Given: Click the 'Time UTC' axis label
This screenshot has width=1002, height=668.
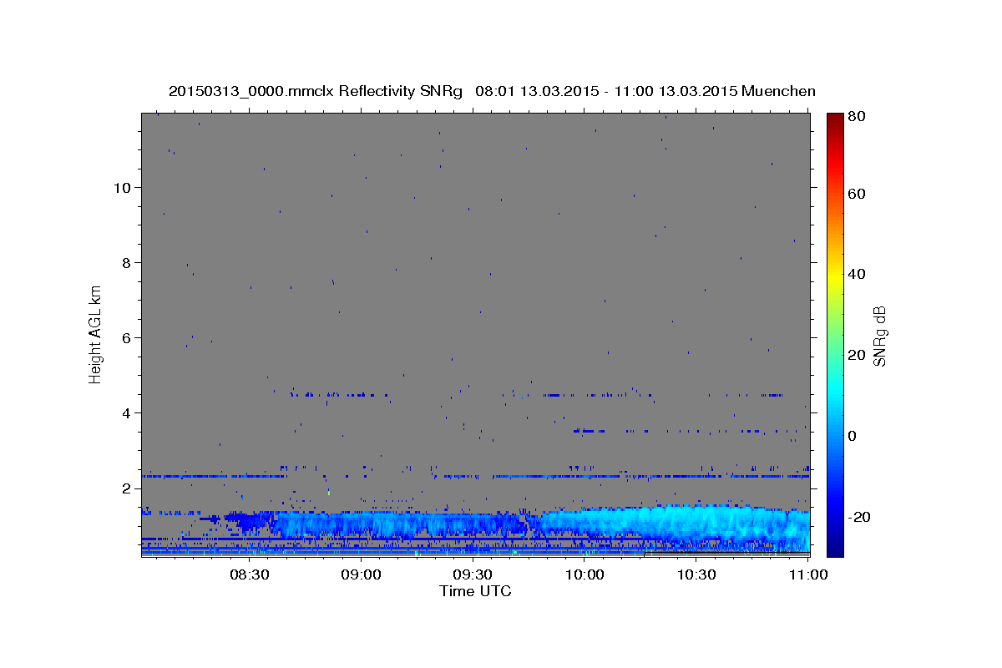Looking at the screenshot, I should click(x=475, y=591).
